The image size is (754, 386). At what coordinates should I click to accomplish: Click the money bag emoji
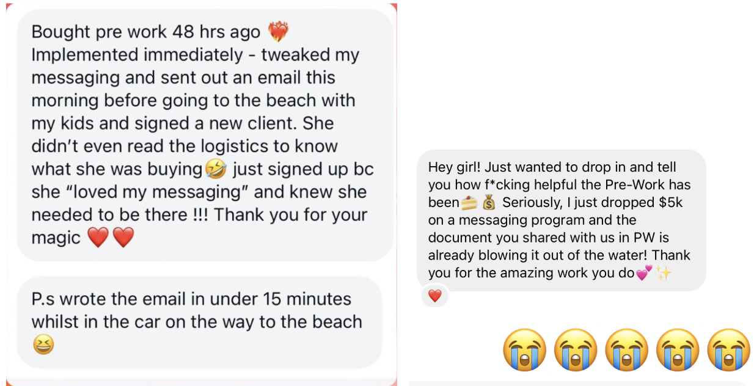coord(488,202)
